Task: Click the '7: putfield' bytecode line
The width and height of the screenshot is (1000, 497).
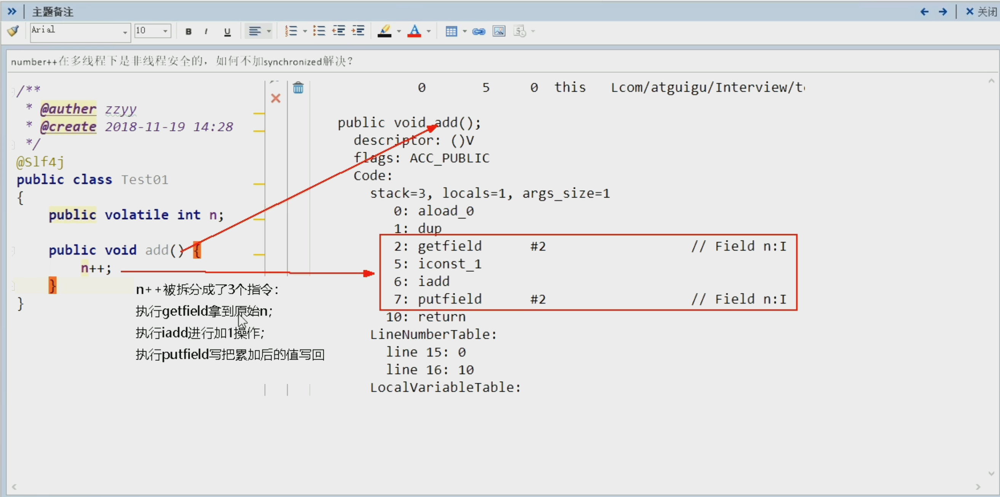Action: coord(590,299)
